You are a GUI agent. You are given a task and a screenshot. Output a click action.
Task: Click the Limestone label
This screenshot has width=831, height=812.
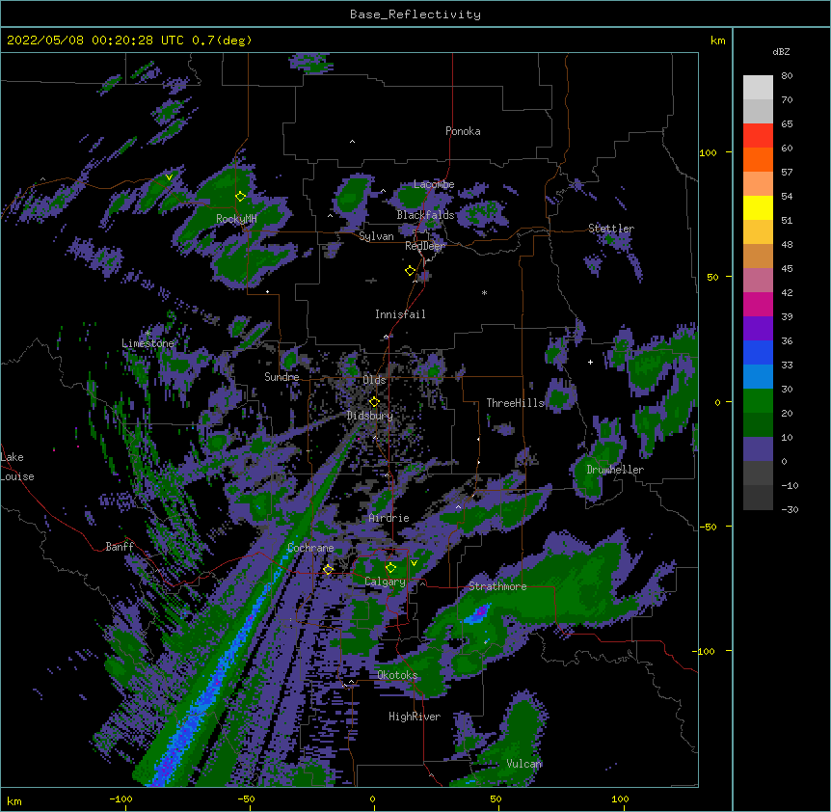(x=147, y=343)
